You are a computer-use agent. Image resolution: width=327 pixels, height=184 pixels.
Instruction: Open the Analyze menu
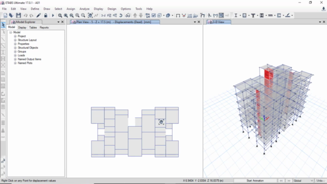click(84, 9)
